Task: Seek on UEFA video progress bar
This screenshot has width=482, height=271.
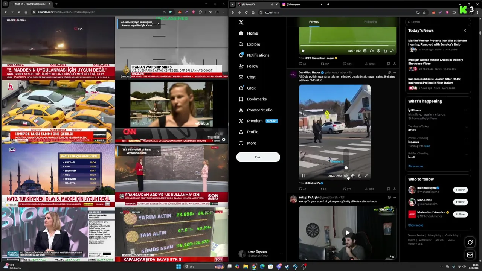Action: click(x=347, y=46)
